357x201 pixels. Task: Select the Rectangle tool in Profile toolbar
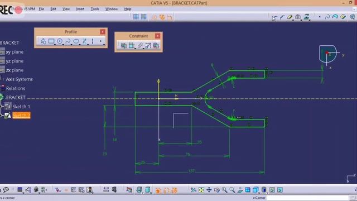tap(51, 41)
